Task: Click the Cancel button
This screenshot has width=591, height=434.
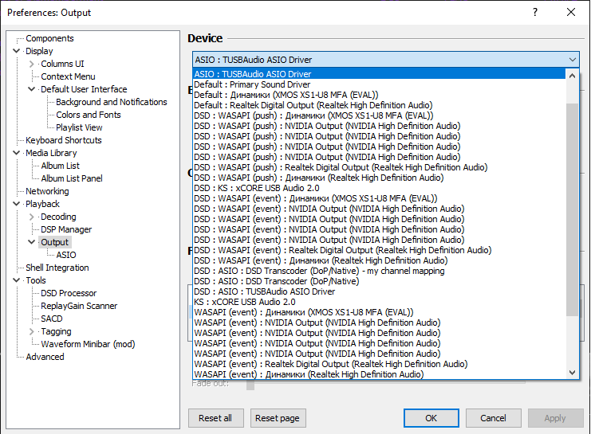Action: coord(493,418)
